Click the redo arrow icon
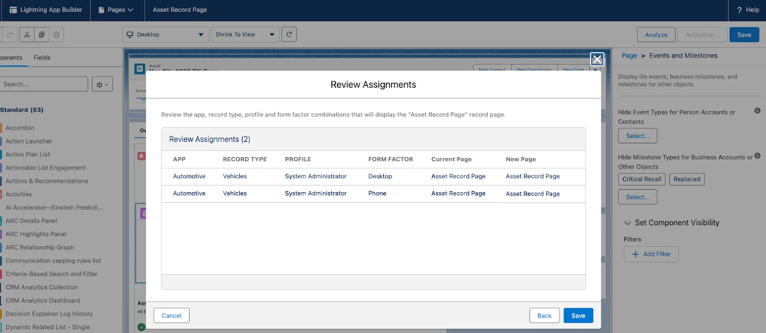The width and height of the screenshot is (766, 333). [x=10, y=34]
